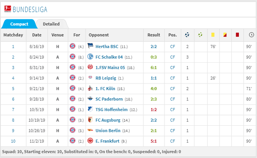Click the yellow card icon header
257x158 pixels.
[x=213, y=35]
